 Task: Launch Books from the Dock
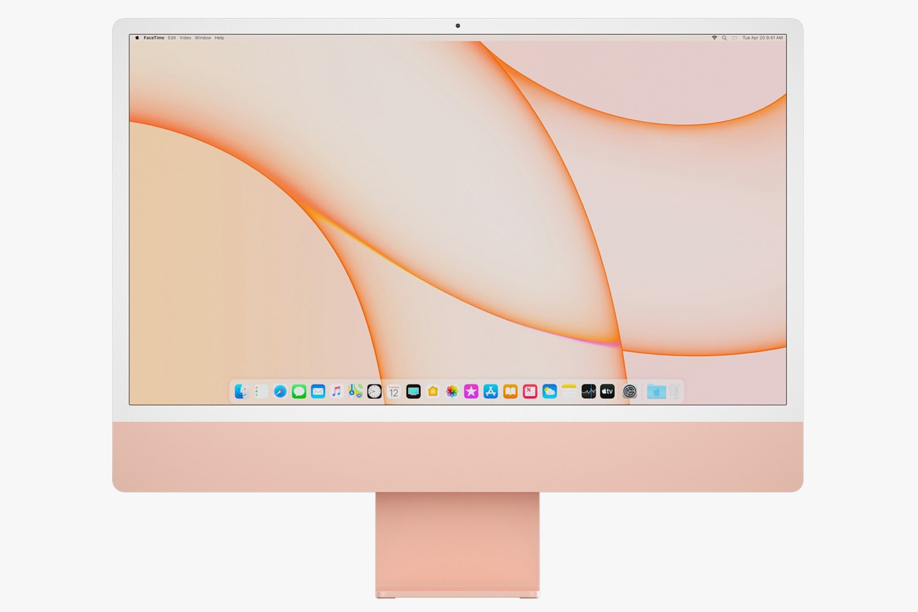[511, 392]
